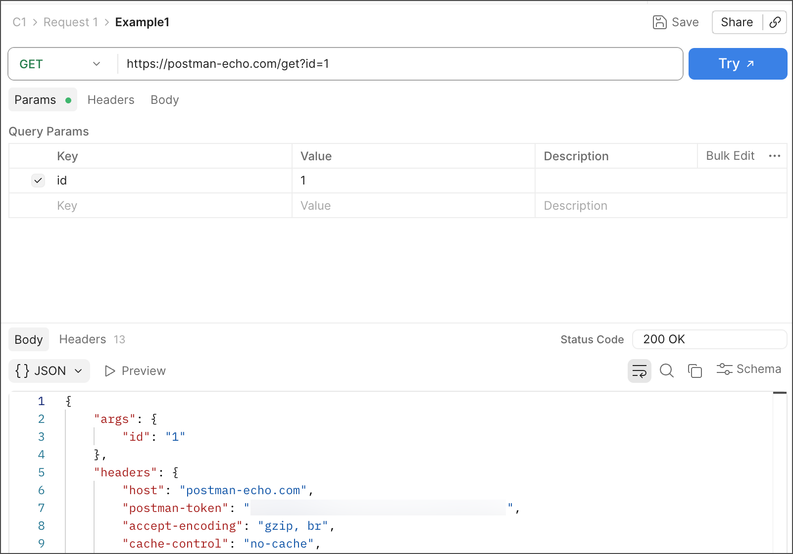Uncheck the id parameter checkbox

tap(38, 181)
